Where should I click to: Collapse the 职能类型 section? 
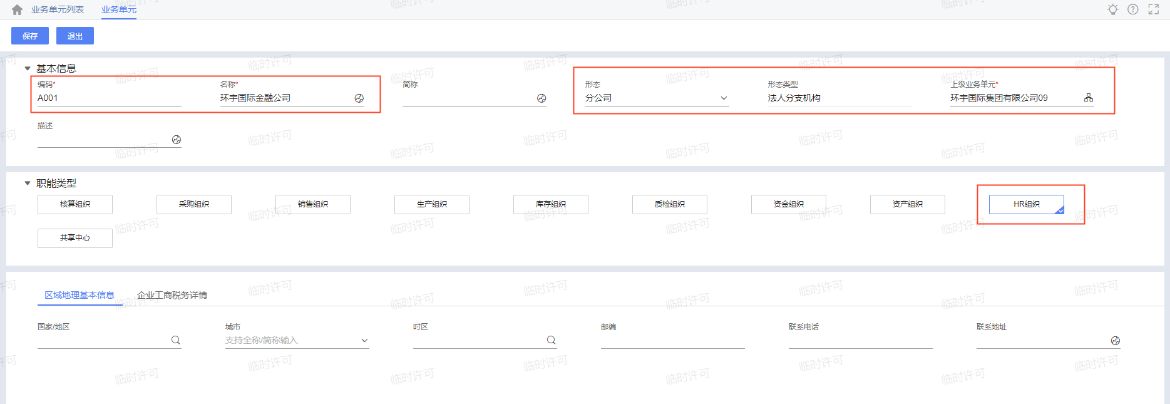[x=28, y=184]
